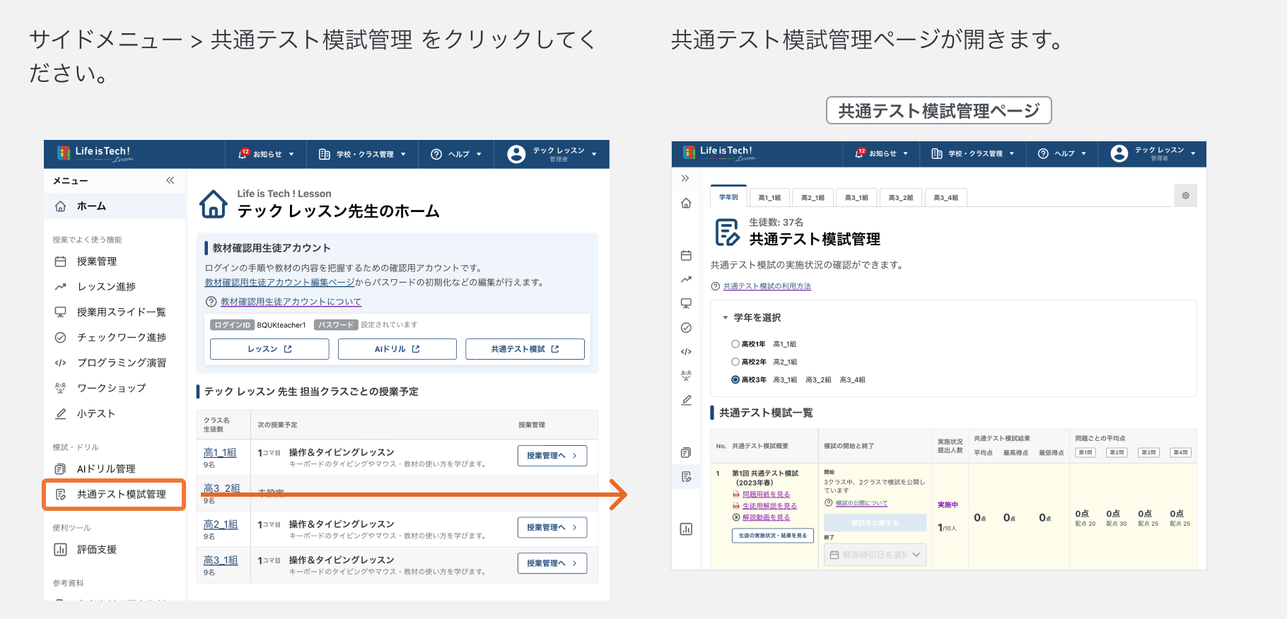
Task: Click the bar chart evaluation icon in collapsed sidebar
Action: tap(686, 529)
